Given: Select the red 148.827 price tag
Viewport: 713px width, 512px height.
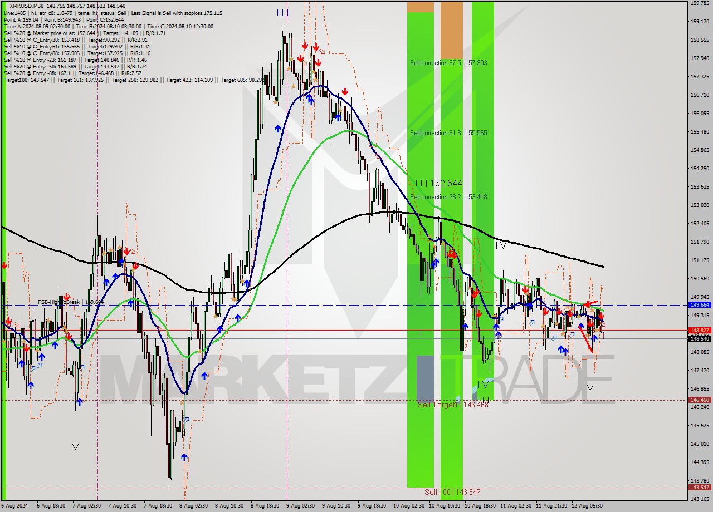Looking at the screenshot, I should tap(700, 330).
